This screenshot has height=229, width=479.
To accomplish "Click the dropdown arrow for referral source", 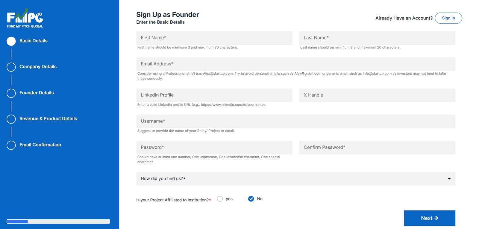I will click(449, 178).
